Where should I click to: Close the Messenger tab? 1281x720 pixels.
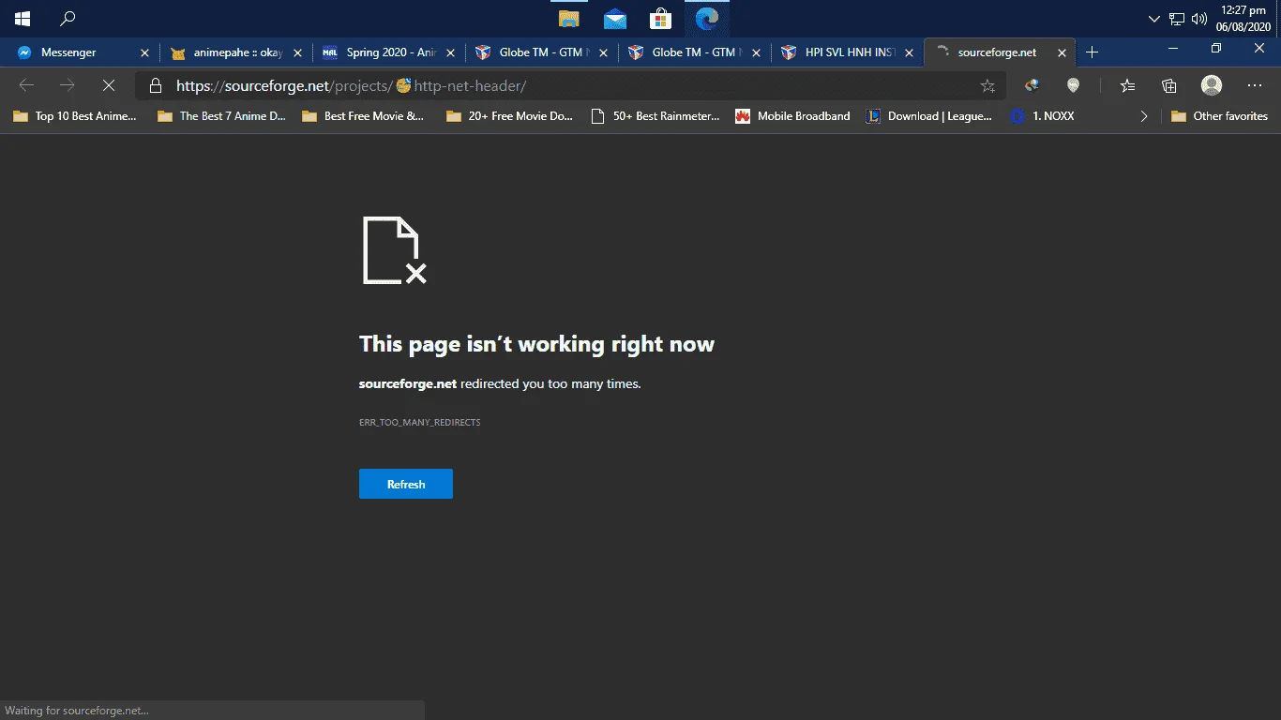click(x=144, y=52)
